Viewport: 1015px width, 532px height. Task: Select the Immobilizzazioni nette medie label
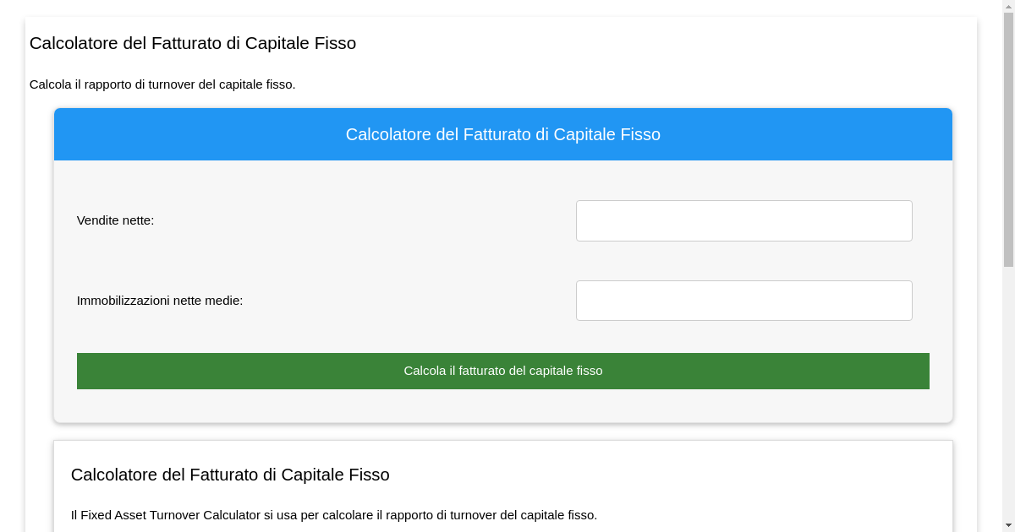tap(159, 300)
